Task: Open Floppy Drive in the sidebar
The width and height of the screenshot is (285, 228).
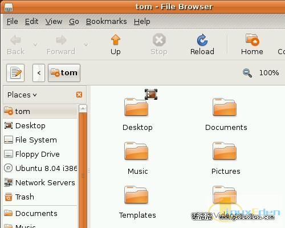Action: click(x=40, y=154)
